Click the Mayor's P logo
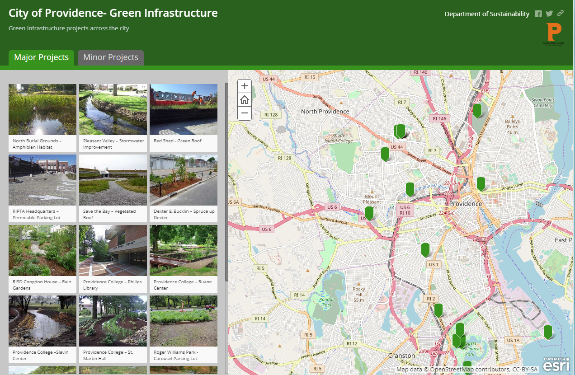This screenshot has height=375, width=575. (x=554, y=32)
